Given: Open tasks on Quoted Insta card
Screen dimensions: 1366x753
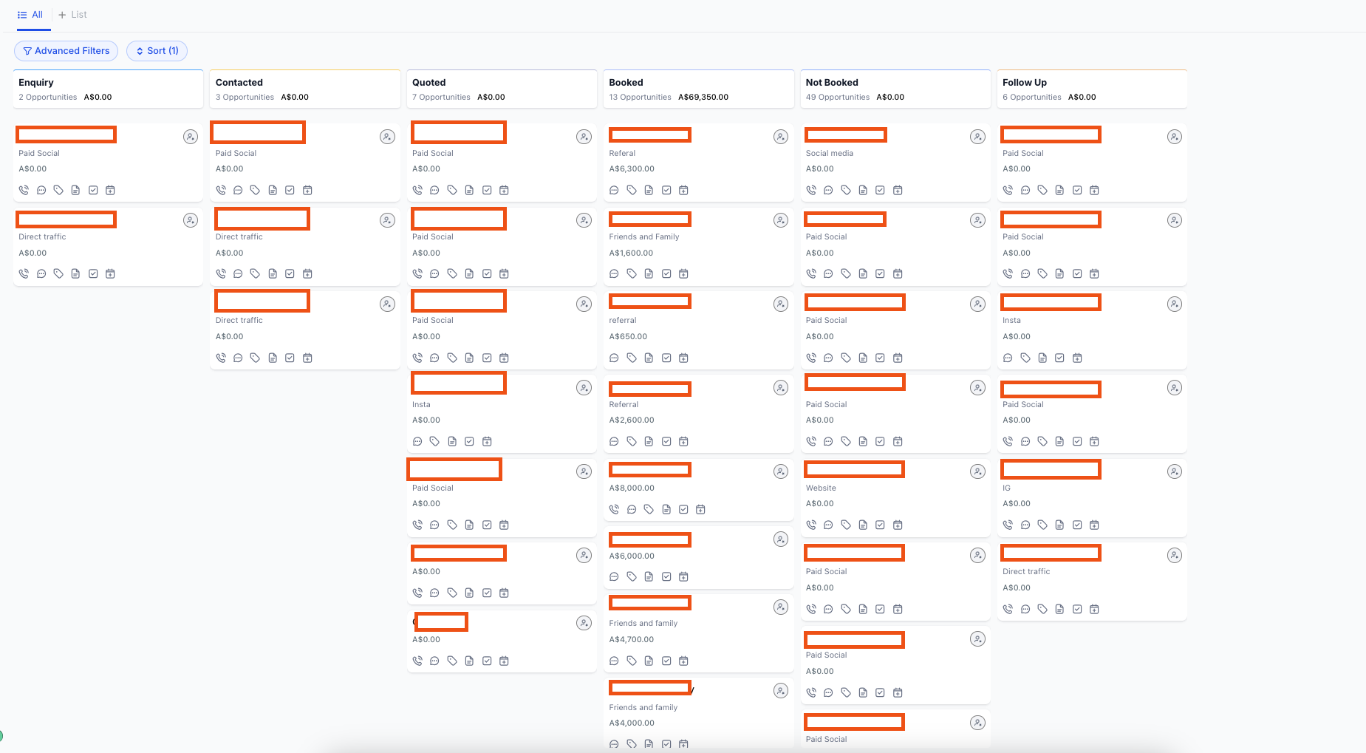Looking at the screenshot, I should tap(469, 441).
